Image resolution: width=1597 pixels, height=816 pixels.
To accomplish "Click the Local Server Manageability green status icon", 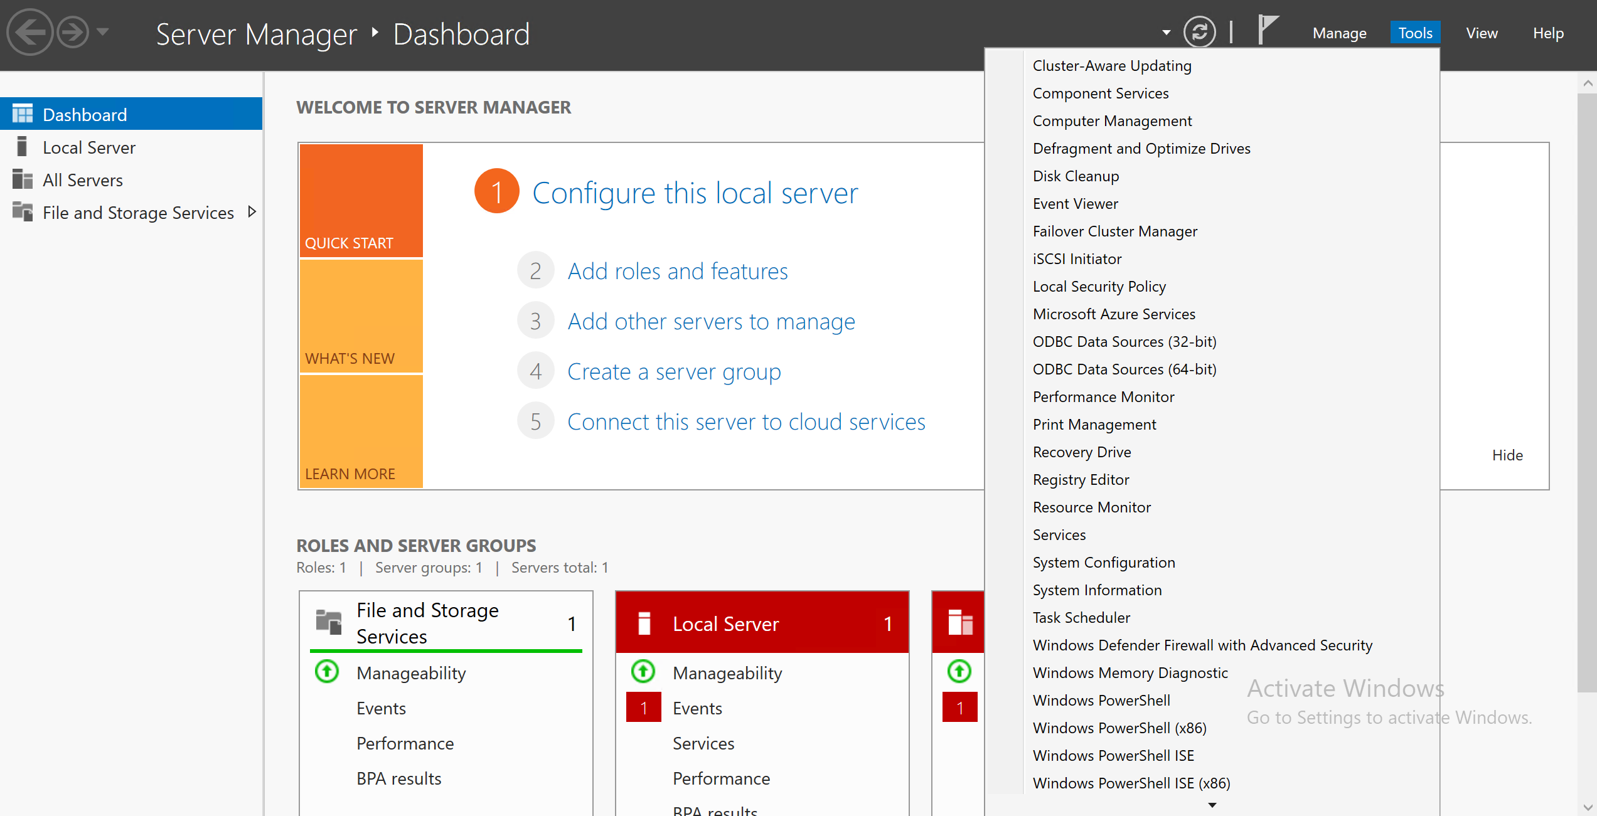I will [643, 672].
